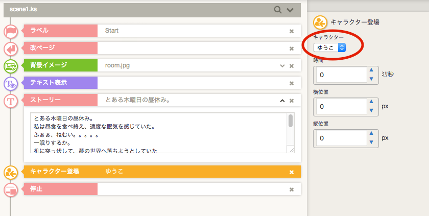Remove the キャラクター登場 ゆうこ row
This screenshot has height=216, width=429.
[292, 172]
